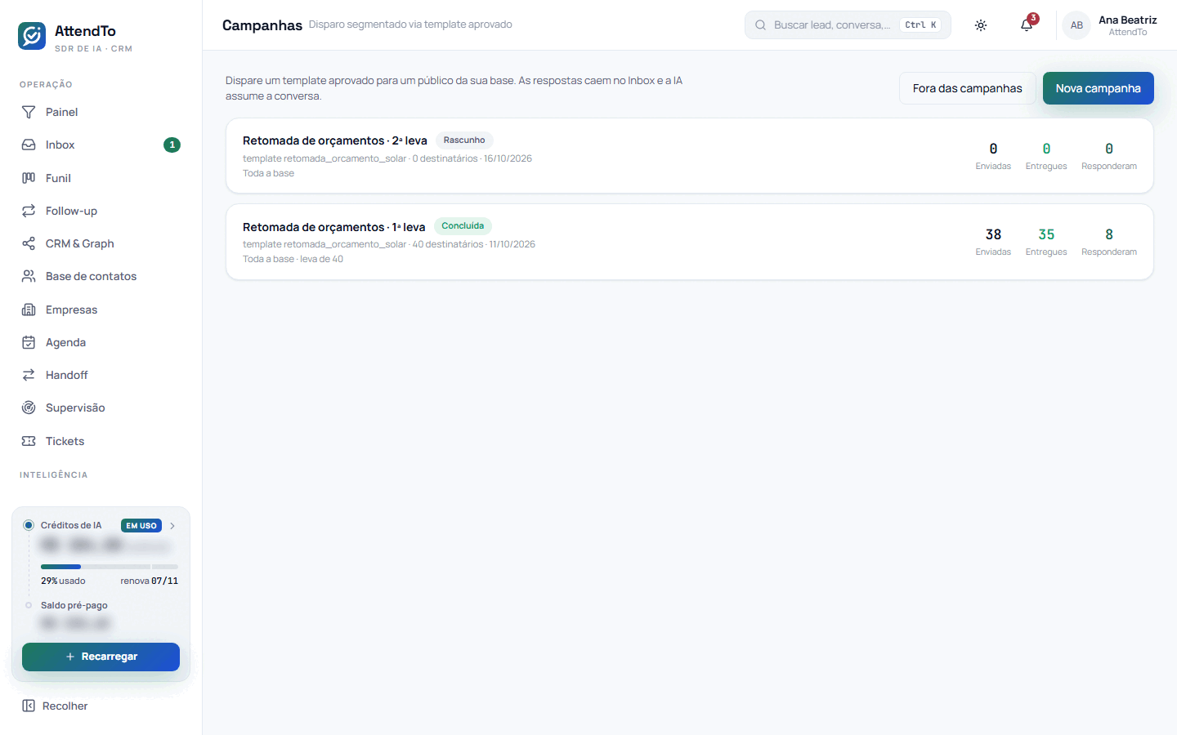
Task: Open Painel funnel icon in sidebar
Action: [29, 112]
